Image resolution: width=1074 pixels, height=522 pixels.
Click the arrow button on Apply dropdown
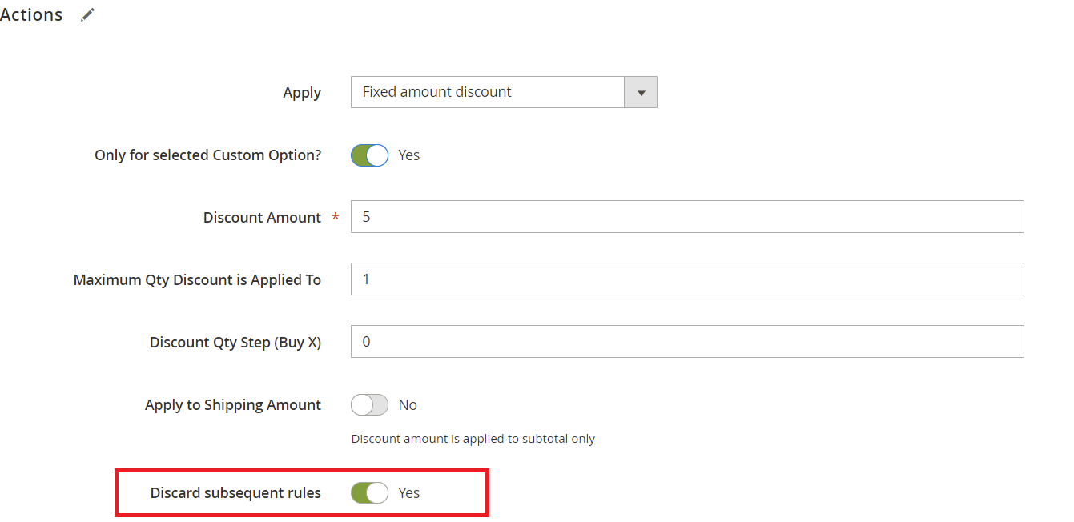(x=641, y=93)
